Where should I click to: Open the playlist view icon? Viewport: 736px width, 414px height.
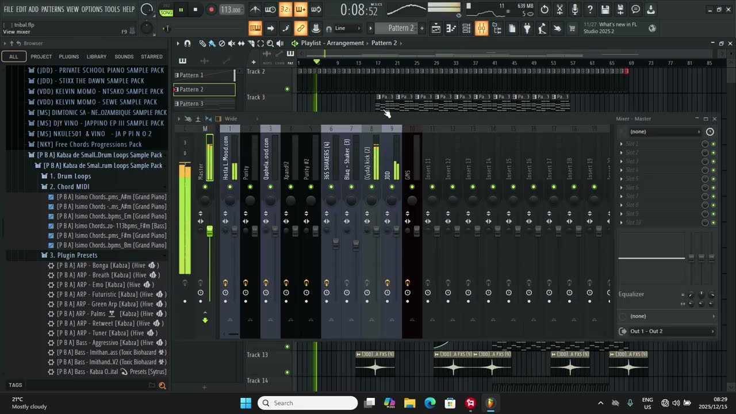436,28
